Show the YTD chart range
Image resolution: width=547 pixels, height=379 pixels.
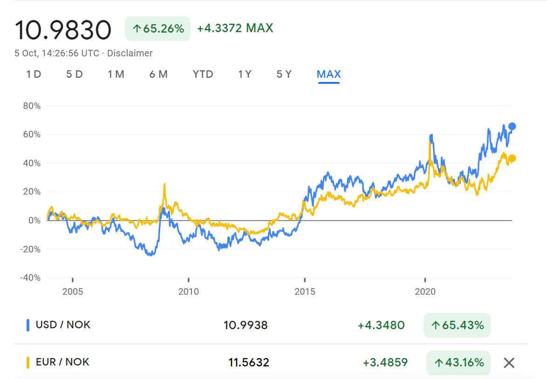point(203,74)
